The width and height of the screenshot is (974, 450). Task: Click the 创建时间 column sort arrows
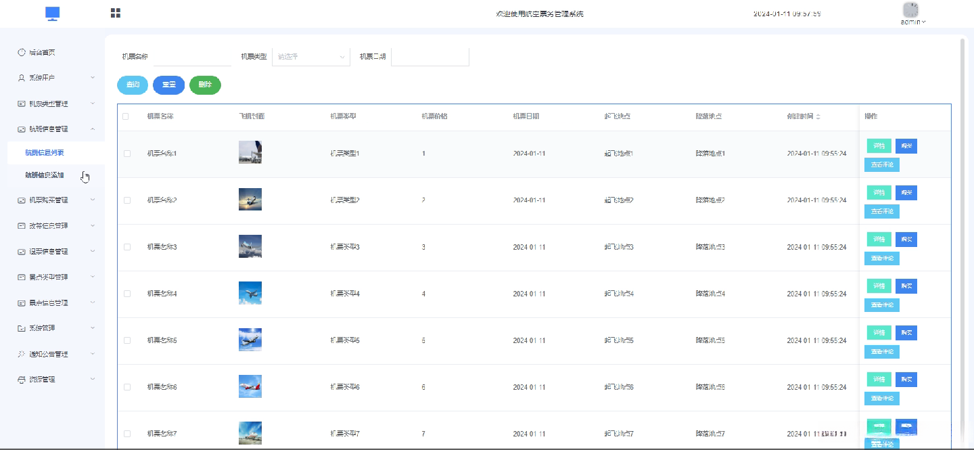pos(818,117)
